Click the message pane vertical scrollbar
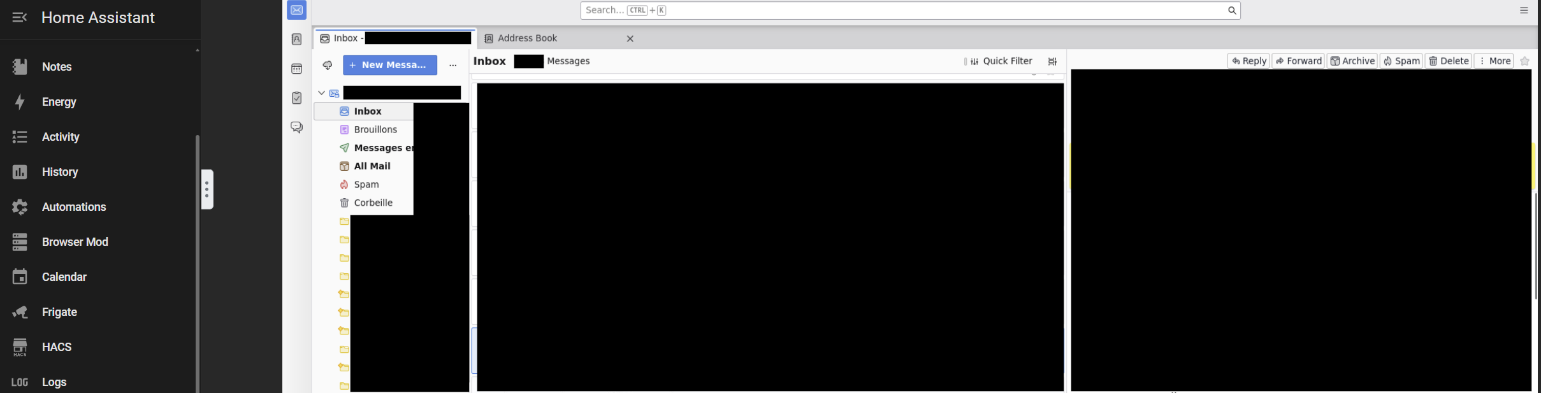Image resolution: width=1541 pixels, height=393 pixels. (1536, 245)
